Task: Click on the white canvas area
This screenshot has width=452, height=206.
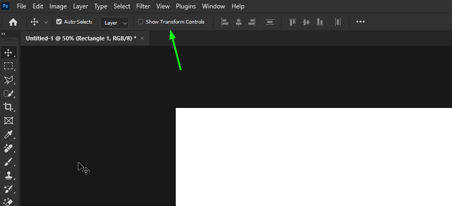Action: (314, 157)
